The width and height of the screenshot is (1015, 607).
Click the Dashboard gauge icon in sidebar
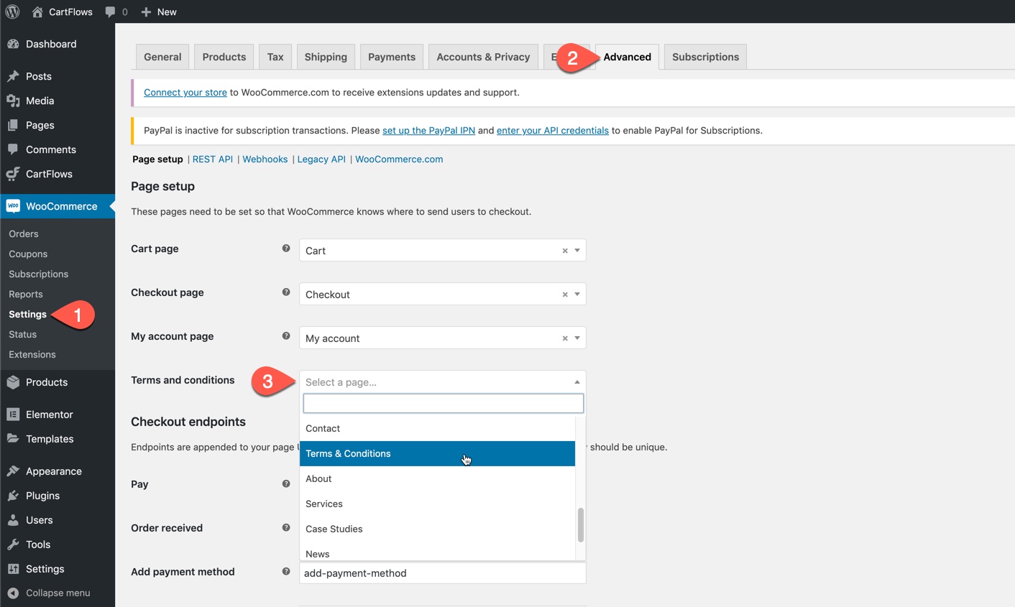coord(13,44)
